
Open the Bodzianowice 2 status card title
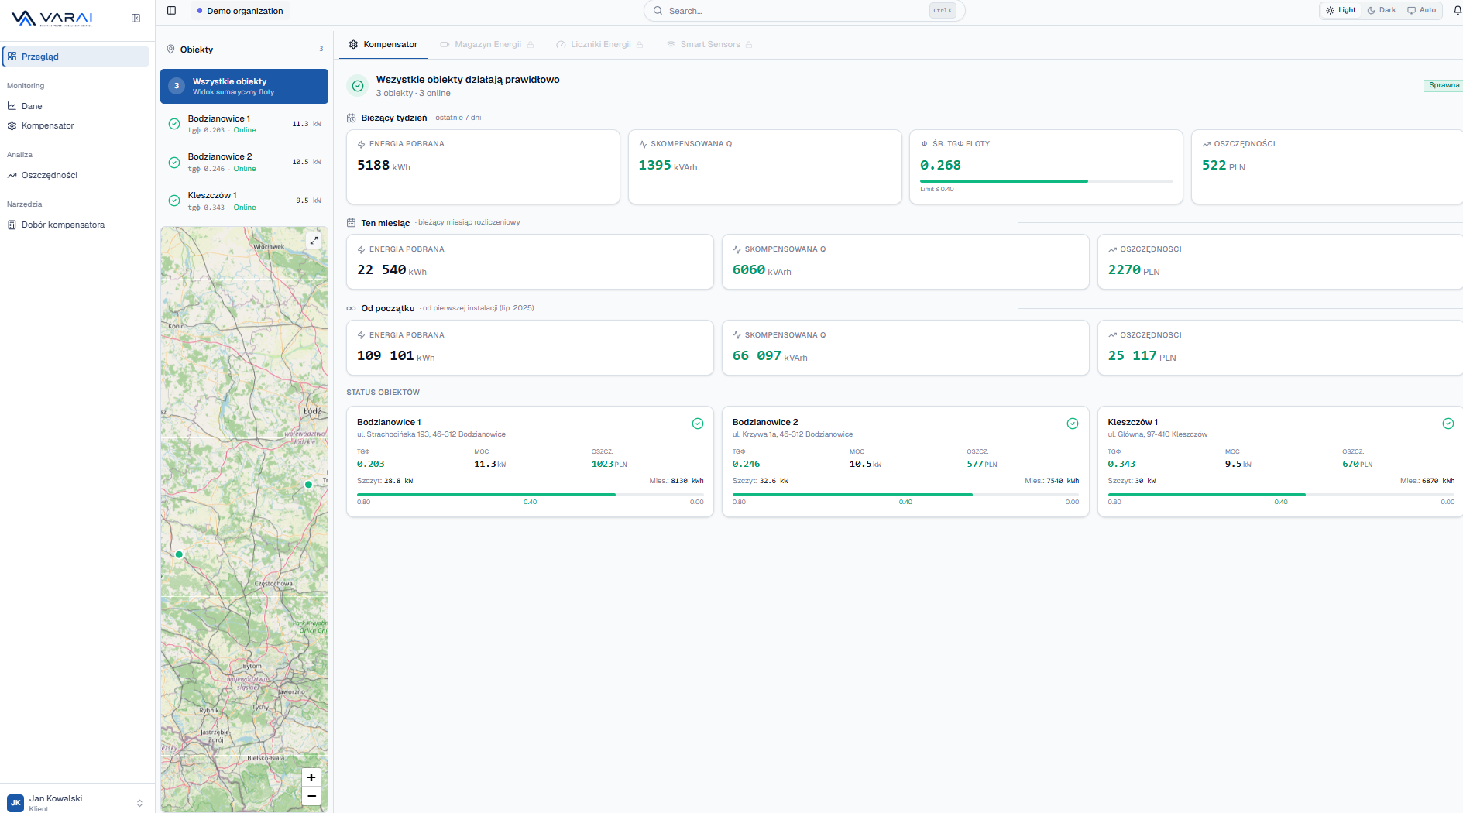pyautogui.click(x=765, y=423)
